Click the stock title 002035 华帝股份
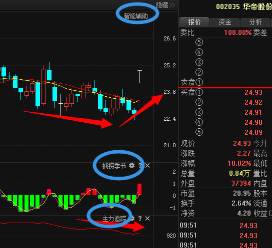This screenshot has width=272, height=248. tap(244, 7)
